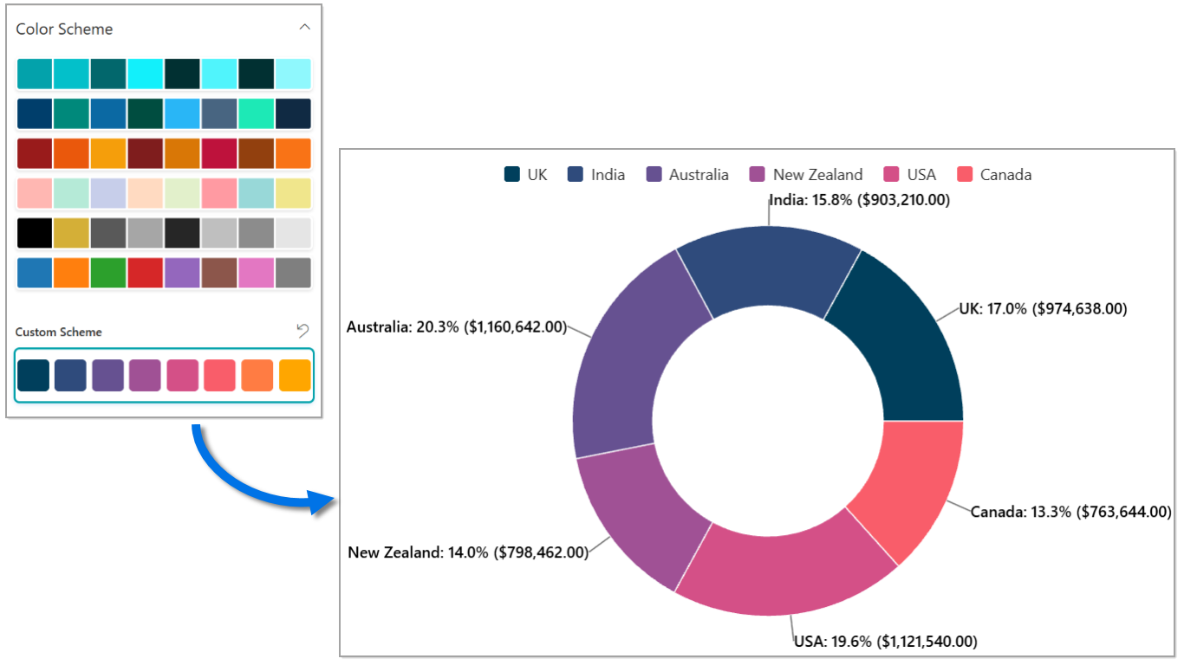Select the pastel color scheme row
This screenshot has width=1184, height=665.
click(x=164, y=193)
